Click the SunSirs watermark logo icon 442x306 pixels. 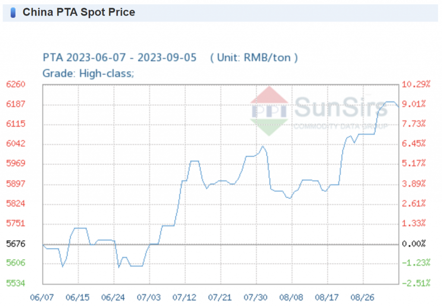coord(269,110)
